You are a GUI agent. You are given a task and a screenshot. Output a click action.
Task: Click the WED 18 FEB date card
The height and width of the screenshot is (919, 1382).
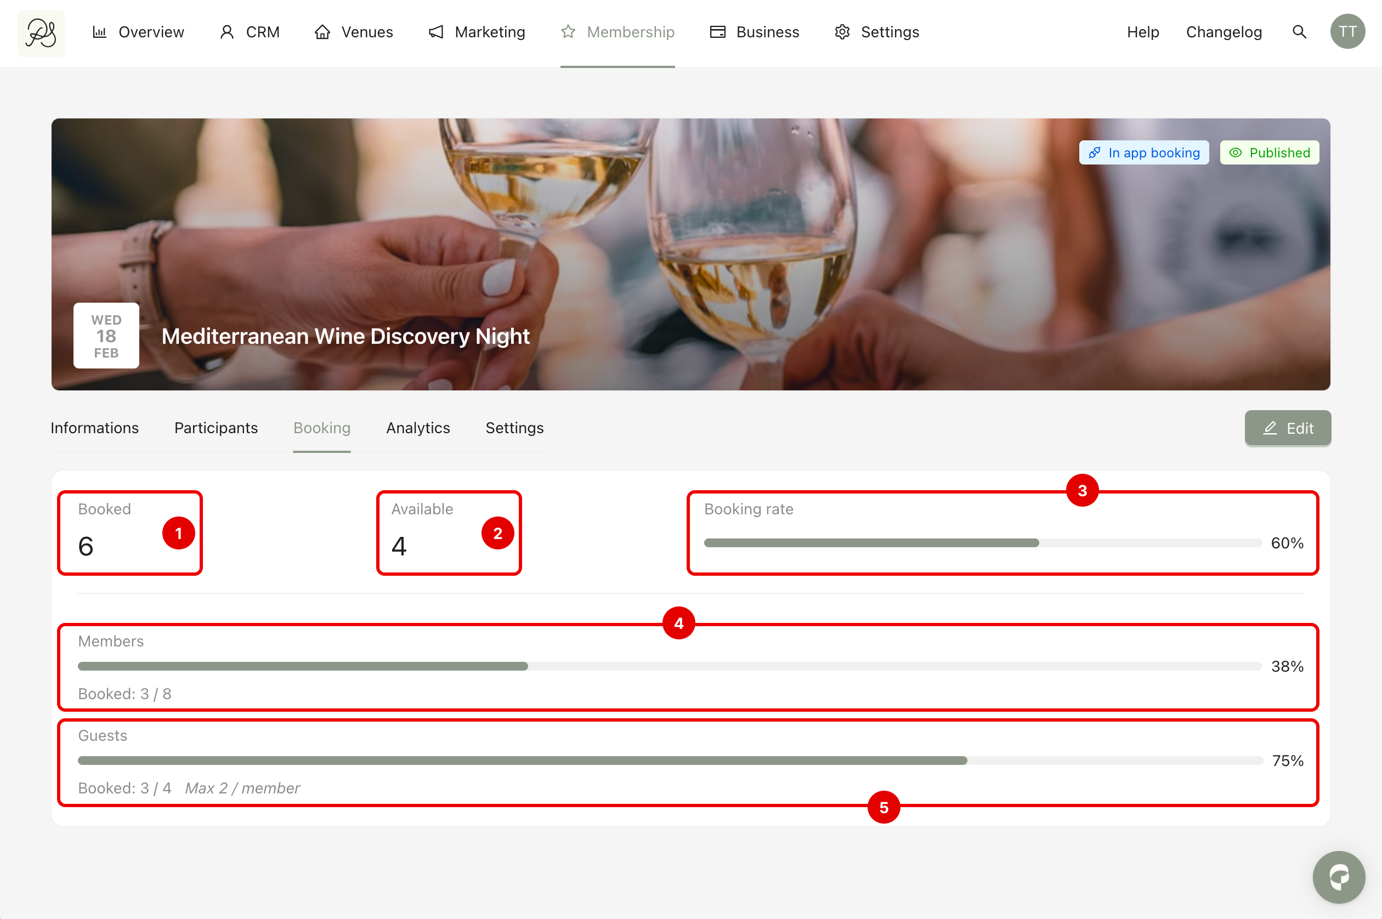pyautogui.click(x=106, y=336)
